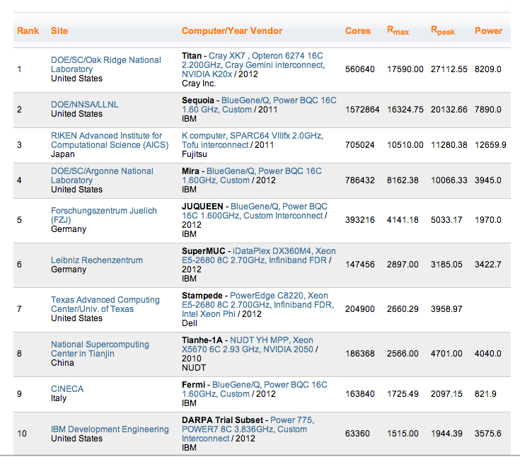Select Stampede's cores value 204900

pyautogui.click(x=360, y=309)
